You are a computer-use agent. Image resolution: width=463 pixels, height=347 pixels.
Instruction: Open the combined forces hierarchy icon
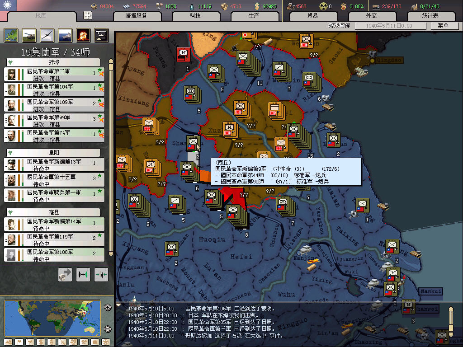101,35
